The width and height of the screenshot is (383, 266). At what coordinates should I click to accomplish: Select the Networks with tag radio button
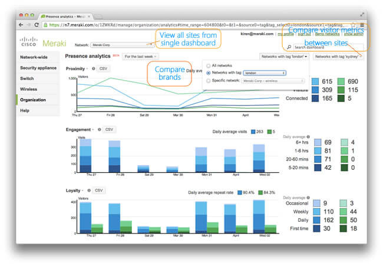[209, 73]
